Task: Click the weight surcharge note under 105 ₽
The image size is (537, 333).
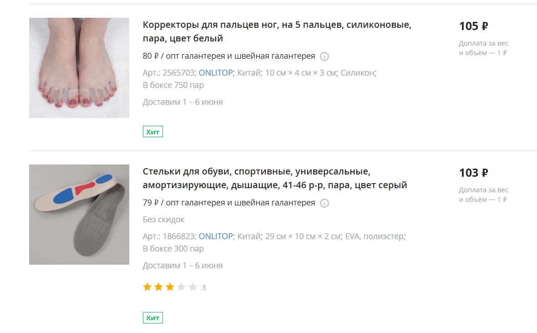Action: (x=484, y=48)
